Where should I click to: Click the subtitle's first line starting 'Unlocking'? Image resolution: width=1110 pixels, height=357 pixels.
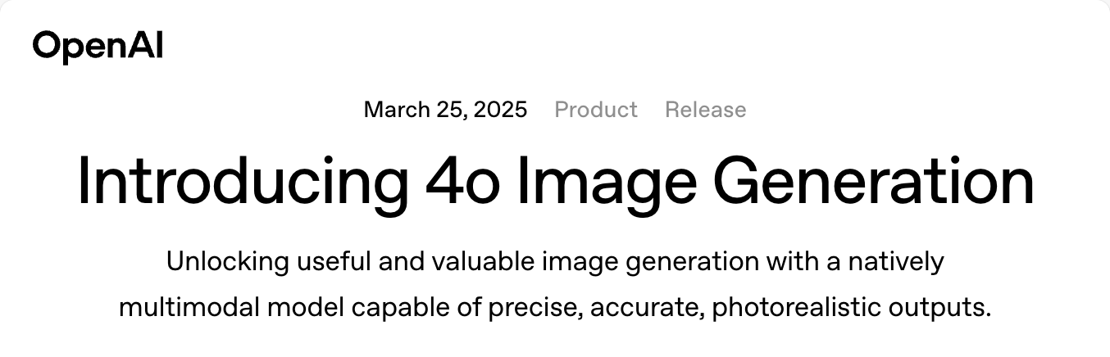pyautogui.click(x=555, y=262)
